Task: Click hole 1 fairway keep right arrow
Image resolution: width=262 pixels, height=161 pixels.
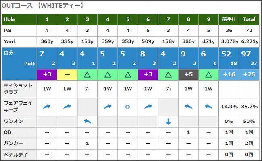Action: tap(47, 107)
